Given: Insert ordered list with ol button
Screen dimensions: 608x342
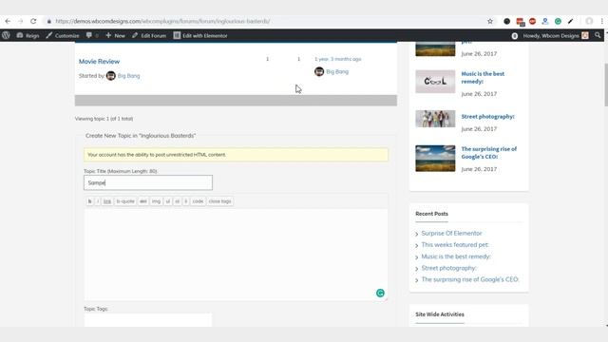Looking at the screenshot, I should pyautogui.click(x=178, y=201).
